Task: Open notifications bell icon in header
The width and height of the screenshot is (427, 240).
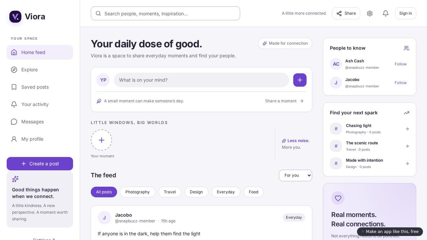Action: (x=386, y=13)
